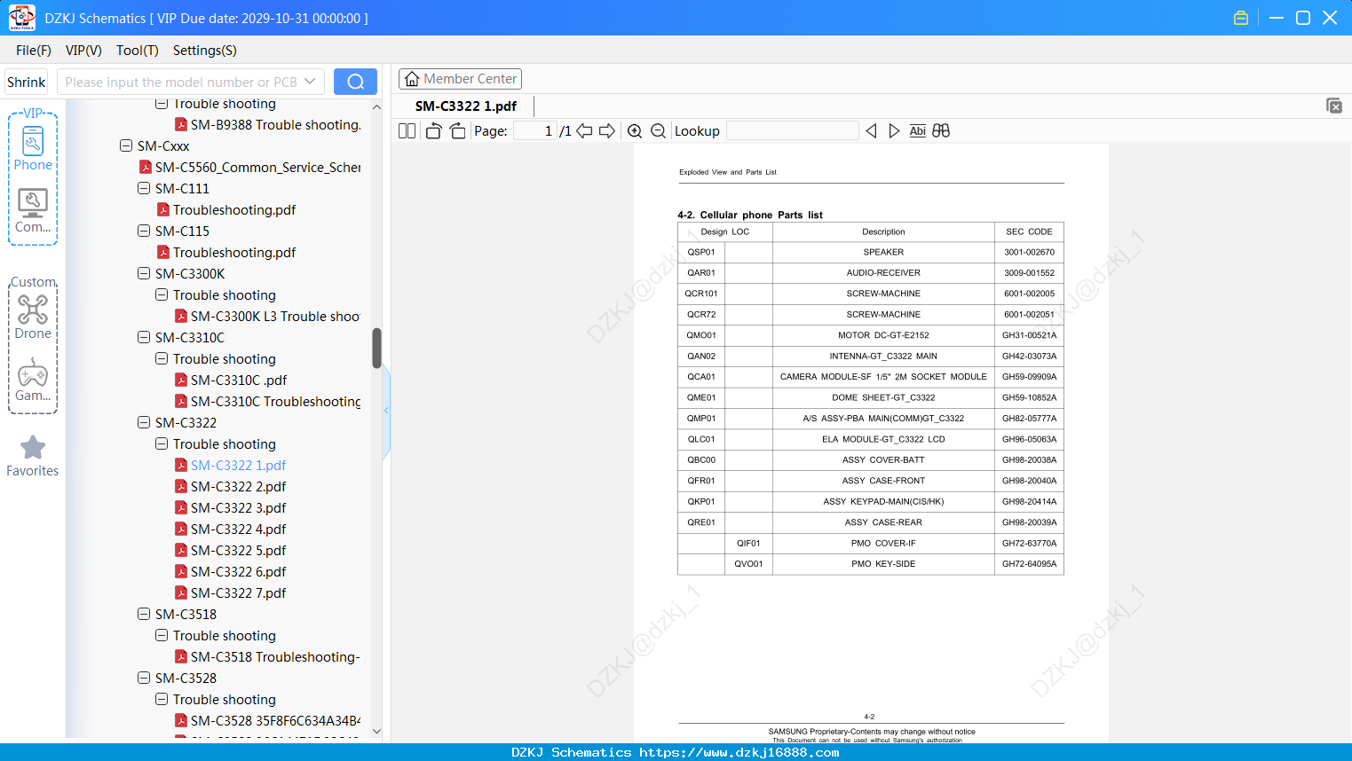Open Troubleshooting.pdf under SM-C115
Image resolution: width=1352 pixels, height=761 pixels.
(234, 253)
